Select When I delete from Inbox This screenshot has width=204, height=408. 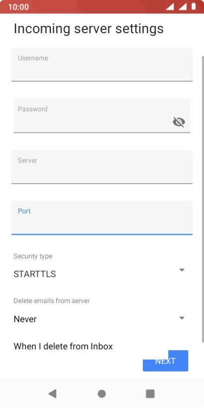point(63,346)
